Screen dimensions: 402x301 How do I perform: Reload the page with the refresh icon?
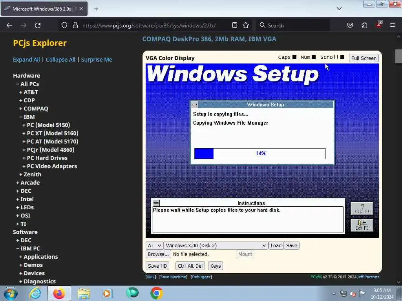pyautogui.click(x=38, y=25)
